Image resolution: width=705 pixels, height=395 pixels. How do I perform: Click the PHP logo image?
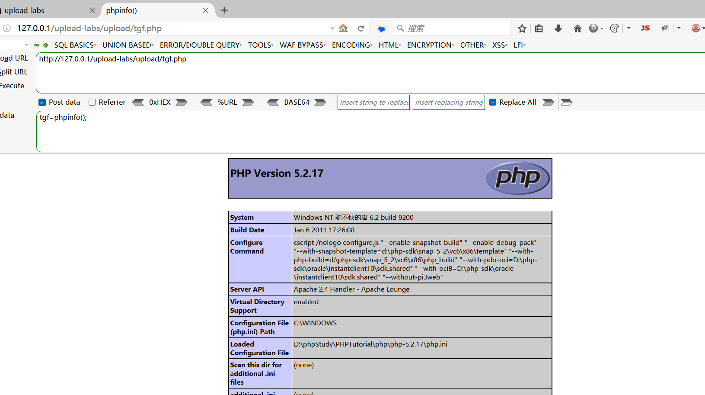(x=517, y=178)
